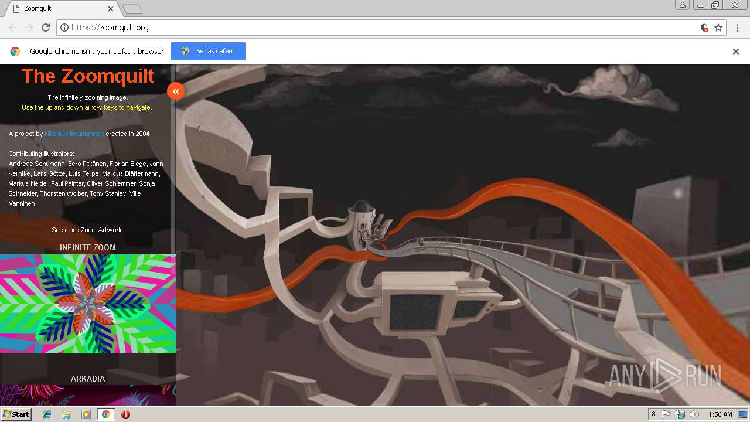Show hidden system tray icons
The height and width of the screenshot is (422, 750).
(653, 414)
